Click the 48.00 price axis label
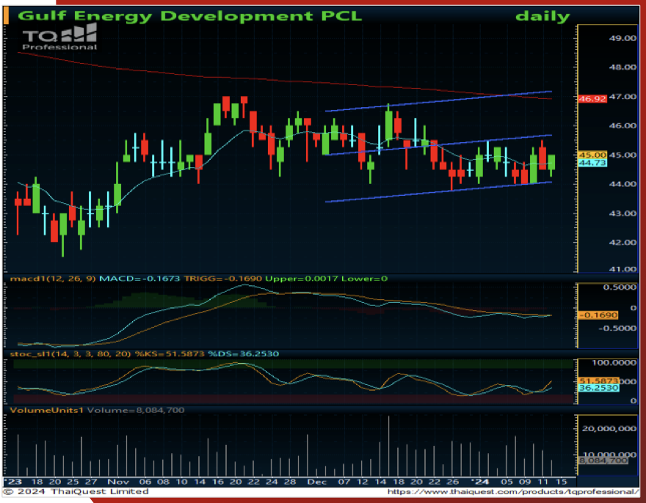 (x=623, y=67)
